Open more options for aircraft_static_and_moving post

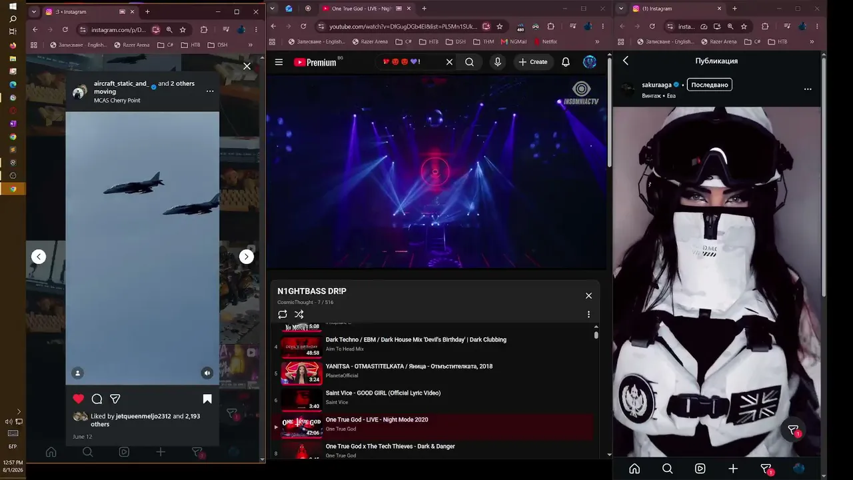pyautogui.click(x=210, y=91)
